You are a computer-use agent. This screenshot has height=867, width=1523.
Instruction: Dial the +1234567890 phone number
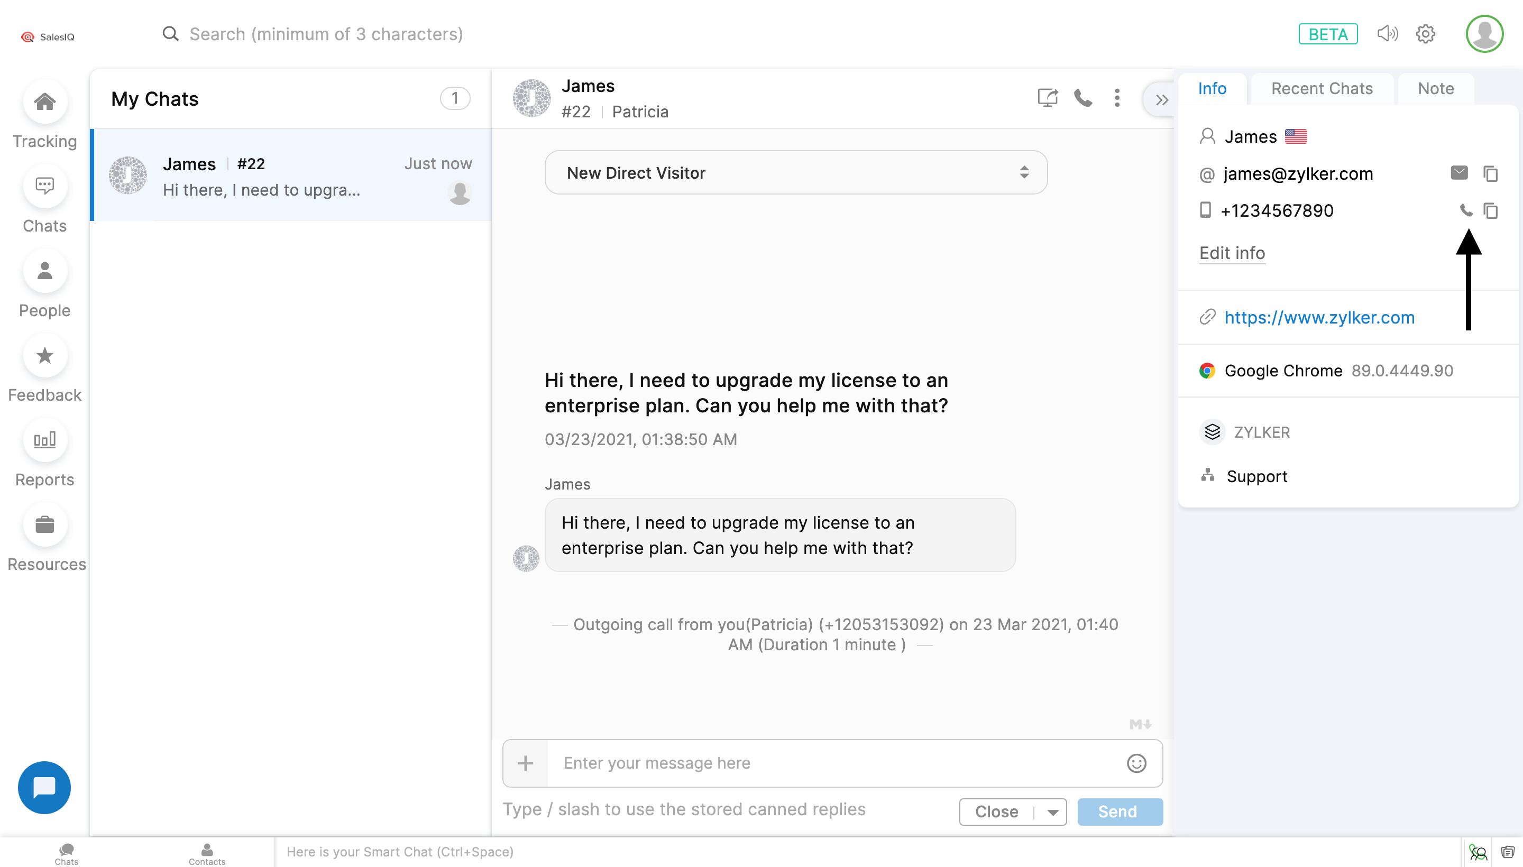[x=1466, y=210]
